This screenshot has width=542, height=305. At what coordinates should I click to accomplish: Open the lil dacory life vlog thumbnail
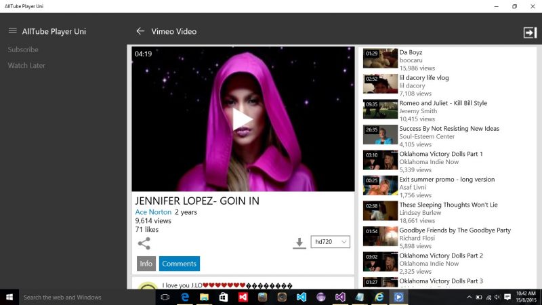click(x=380, y=83)
